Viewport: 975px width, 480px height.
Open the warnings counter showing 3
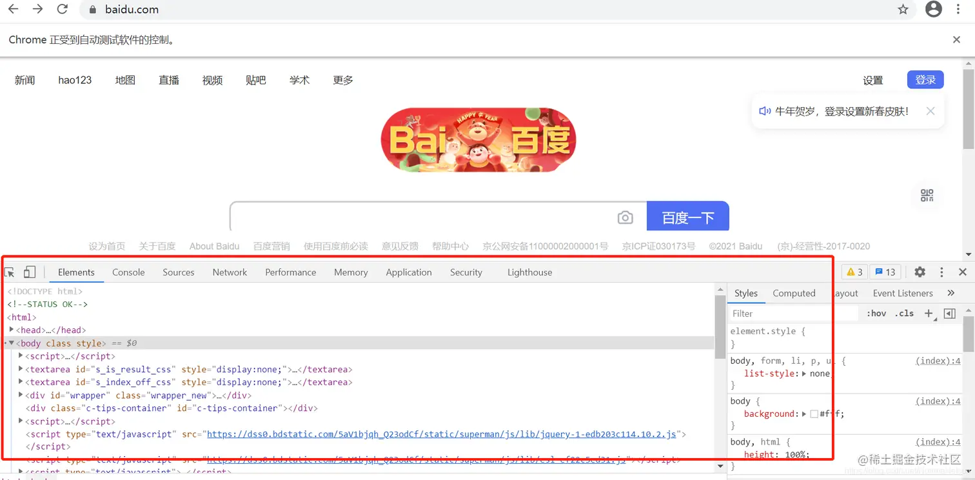pyautogui.click(x=854, y=272)
